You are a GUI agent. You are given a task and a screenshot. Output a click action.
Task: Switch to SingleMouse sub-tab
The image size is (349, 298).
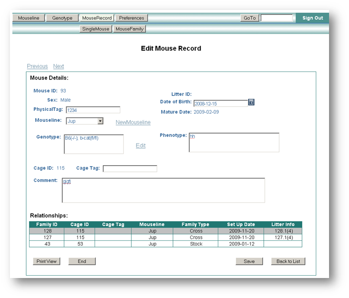96,29
